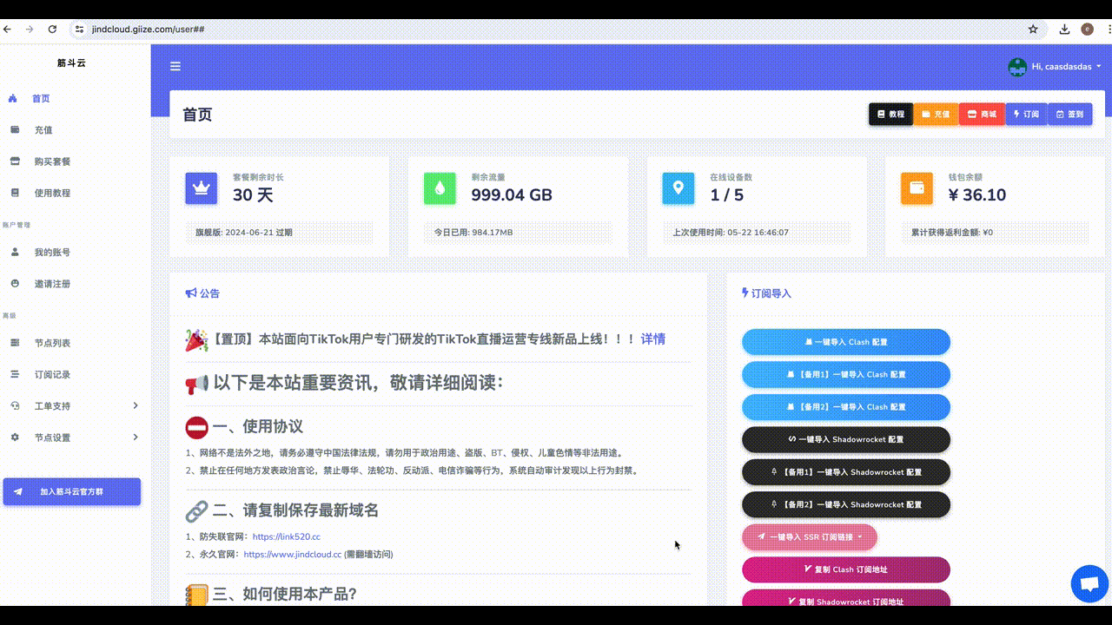1112x625 pixels.
Task: Open the https://link520.cc link
Action: pos(286,536)
